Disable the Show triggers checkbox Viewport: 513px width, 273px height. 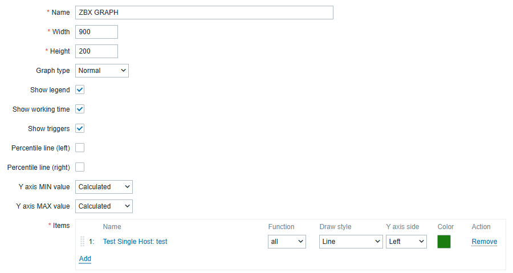[x=80, y=128]
